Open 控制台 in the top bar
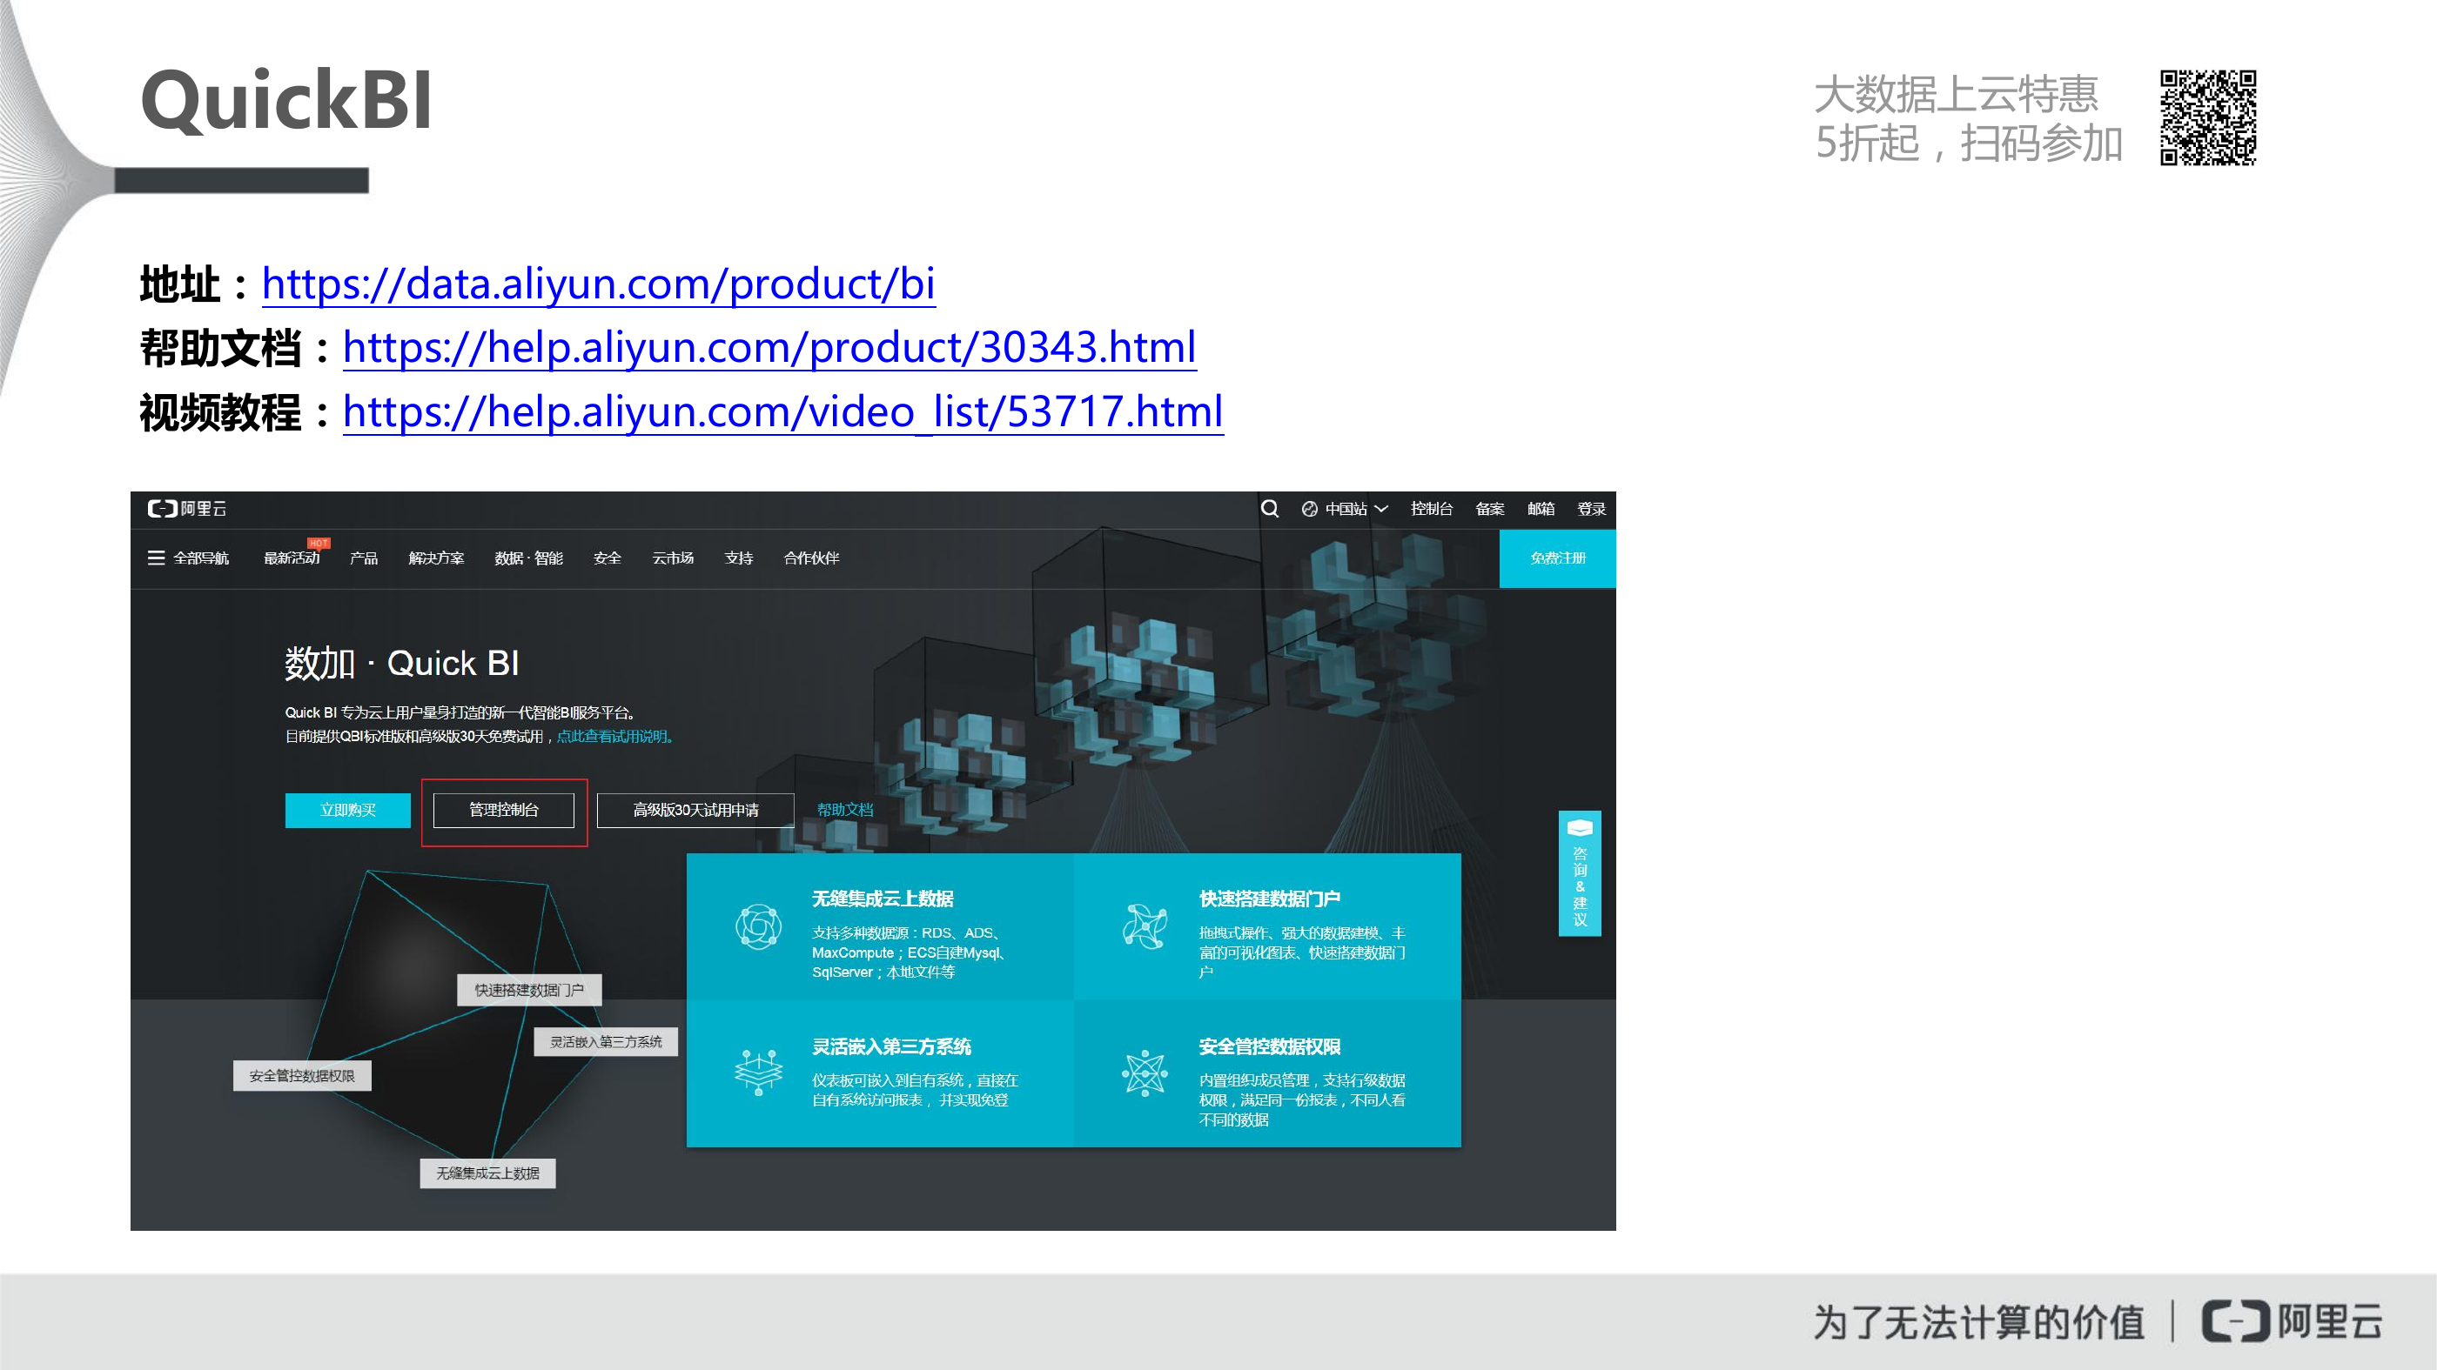 pos(1432,509)
